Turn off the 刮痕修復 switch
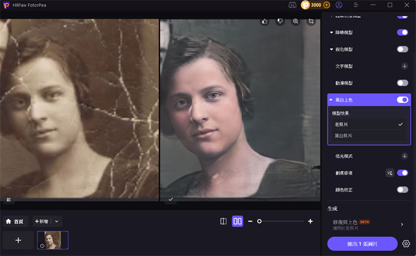 pos(403,173)
